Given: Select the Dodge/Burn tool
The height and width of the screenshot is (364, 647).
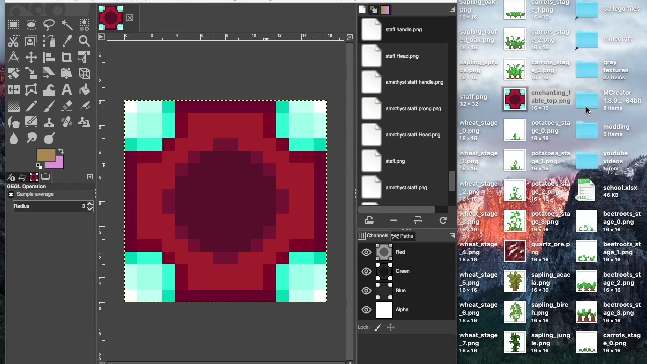Looking at the screenshot, I should 49,139.
